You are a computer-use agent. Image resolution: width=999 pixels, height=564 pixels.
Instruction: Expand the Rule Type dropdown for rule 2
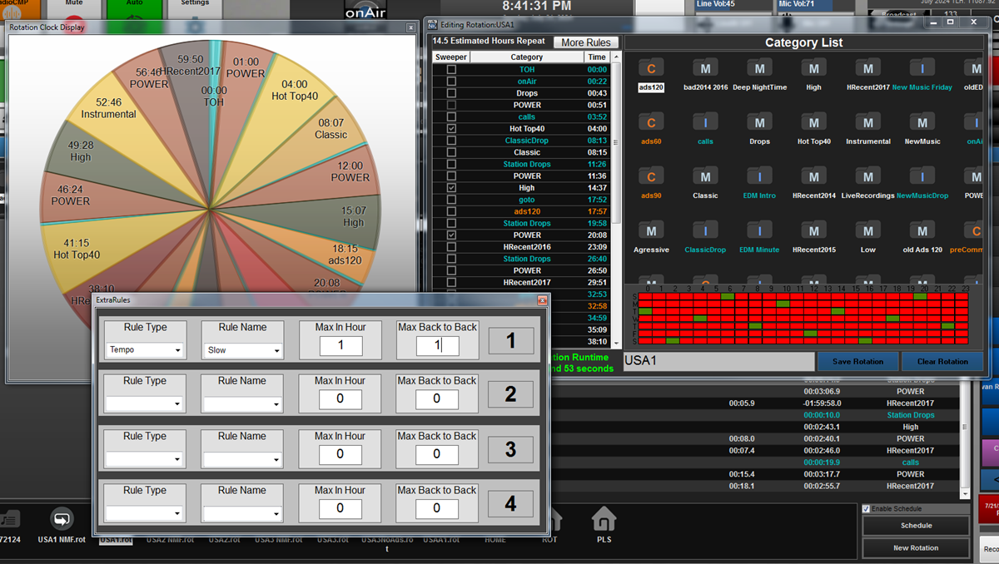[x=144, y=403]
